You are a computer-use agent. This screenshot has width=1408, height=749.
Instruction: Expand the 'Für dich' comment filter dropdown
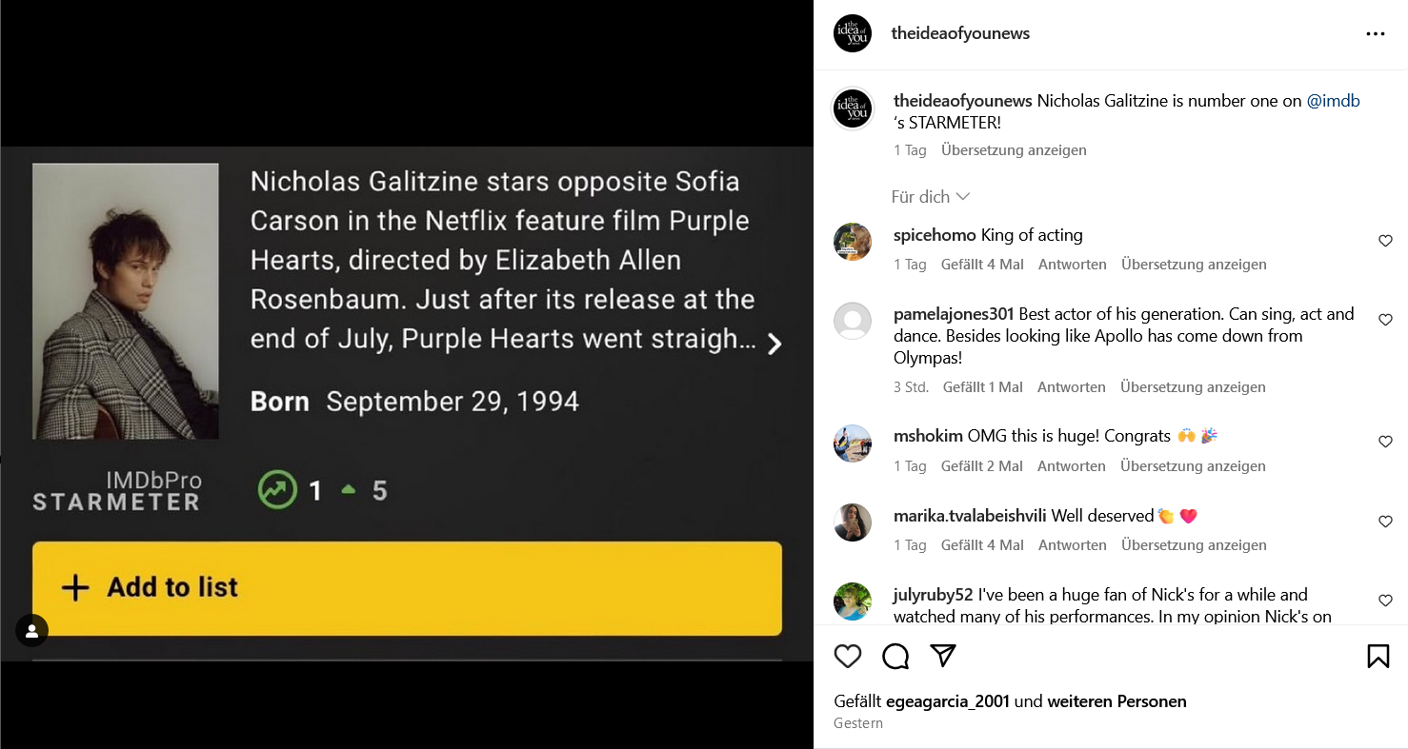click(x=931, y=197)
